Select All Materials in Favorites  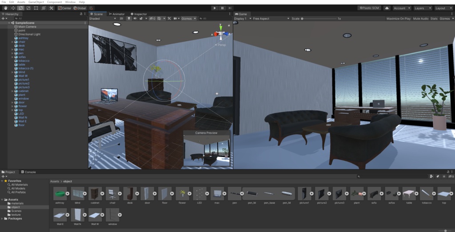[x=20, y=185]
